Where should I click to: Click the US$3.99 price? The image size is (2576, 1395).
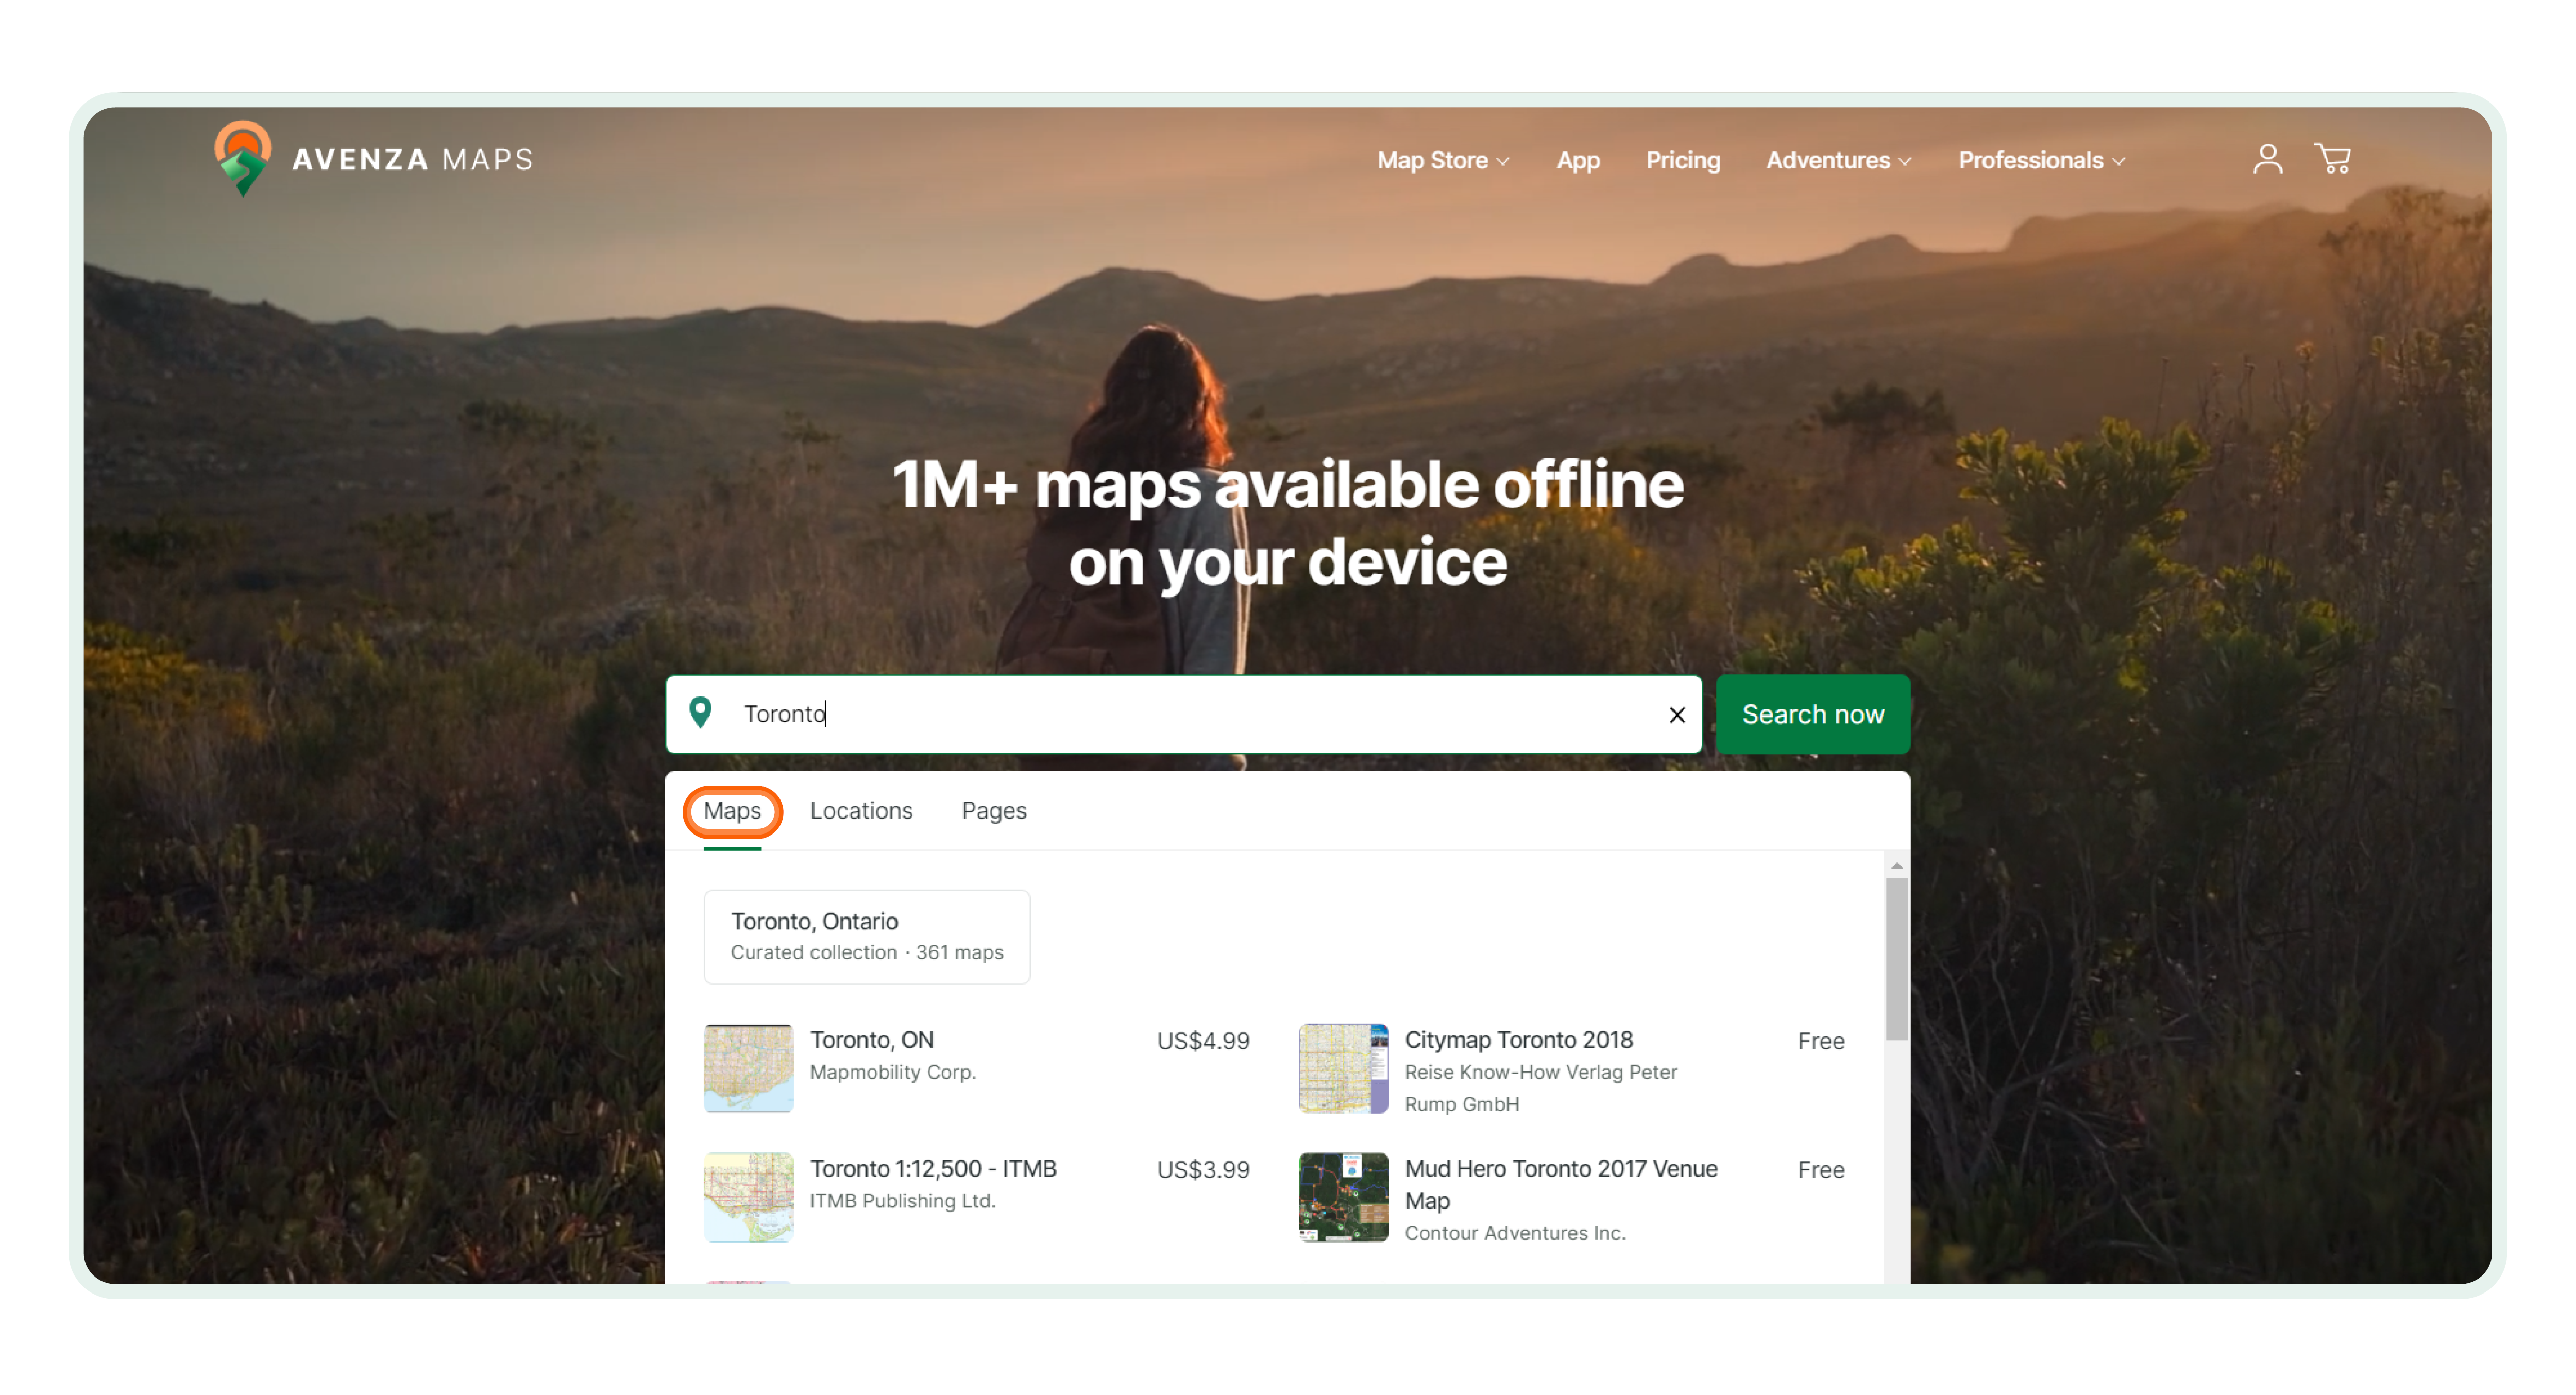(x=1203, y=1169)
